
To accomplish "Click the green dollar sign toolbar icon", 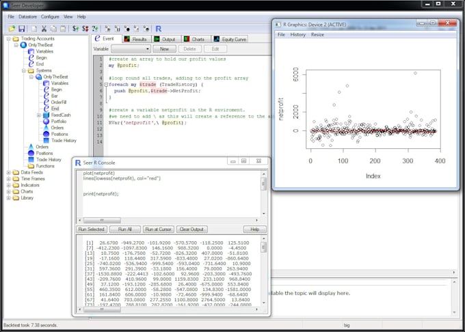I will pyautogui.click(x=75, y=29).
